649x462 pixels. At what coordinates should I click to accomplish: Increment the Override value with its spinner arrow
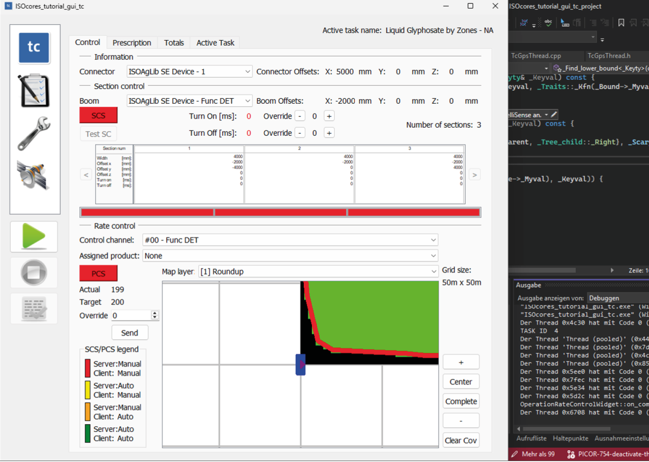click(x=155, y=313)
